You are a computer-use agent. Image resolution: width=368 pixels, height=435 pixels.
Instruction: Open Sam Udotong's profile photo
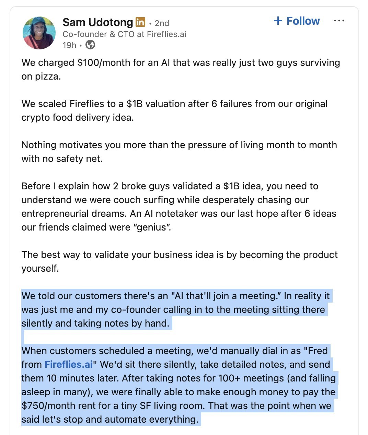(39, 31)
